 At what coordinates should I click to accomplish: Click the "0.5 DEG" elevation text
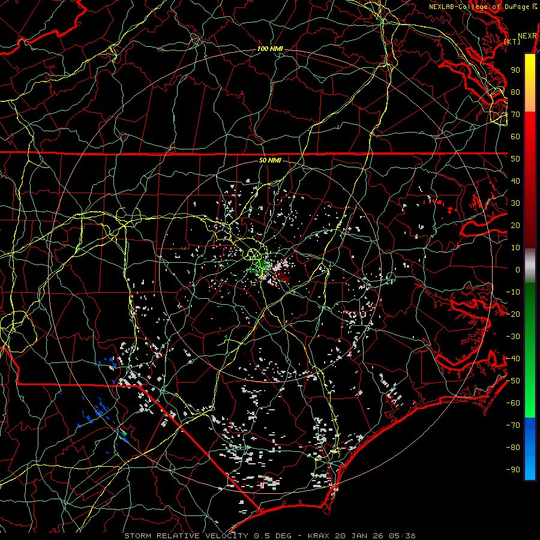click(272, 536)
